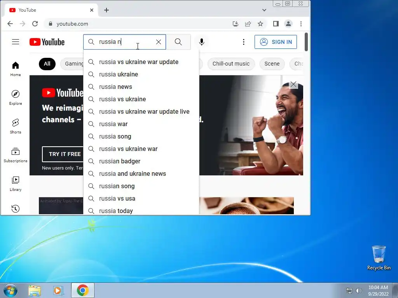398x298 pixels.
Task: Open Explore in the sidebar
Action: coord(16,97)
